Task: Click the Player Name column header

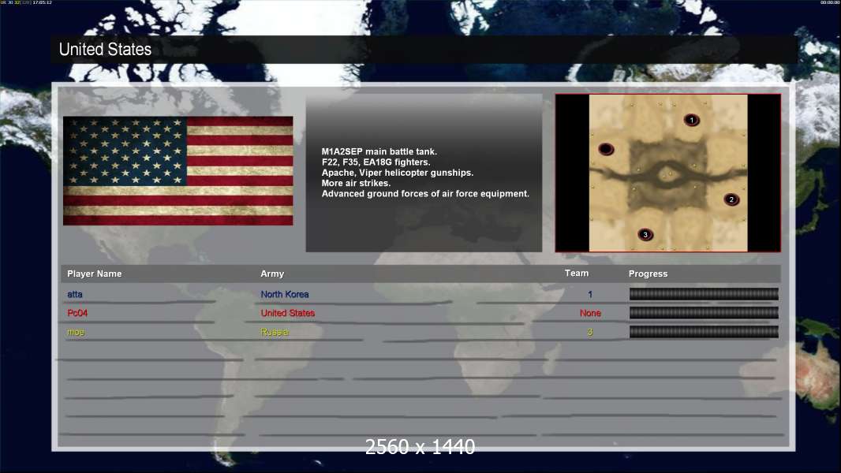Action: coord(95,274)
